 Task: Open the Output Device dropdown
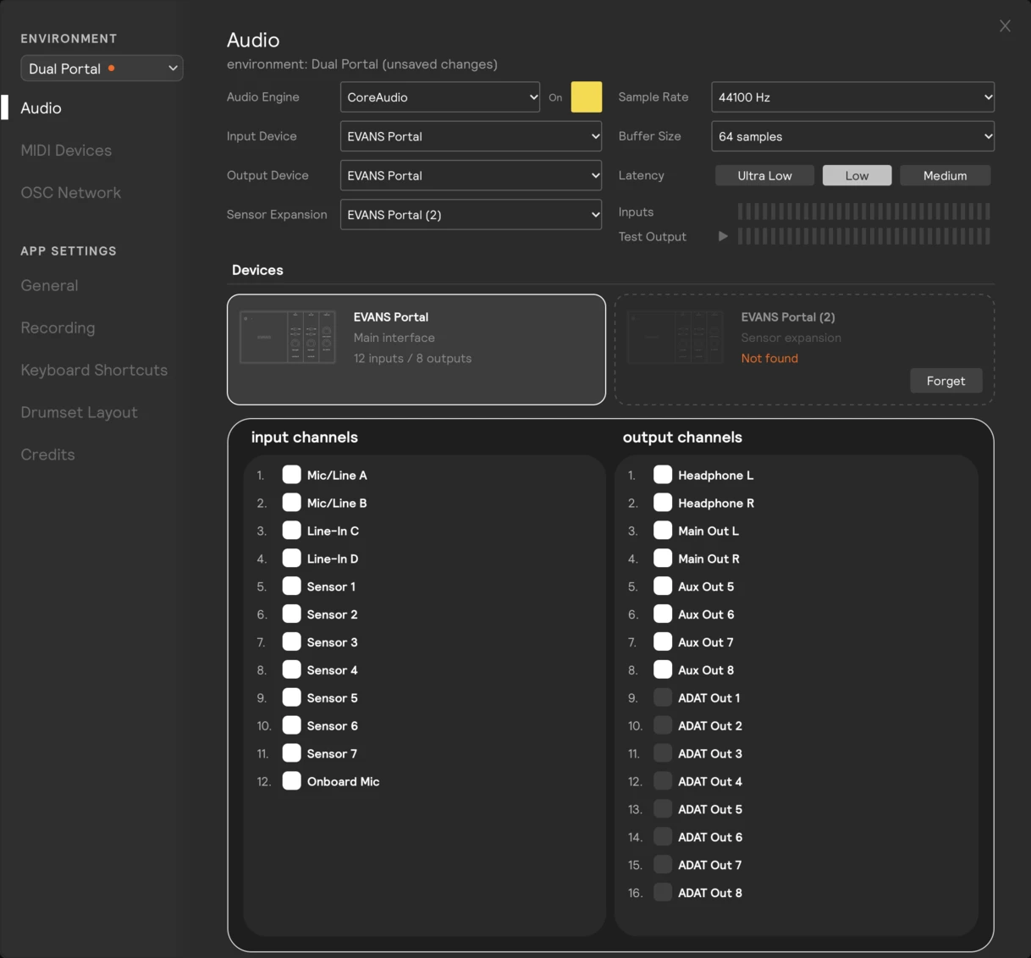pyautogui.click(x=471, y=175)
